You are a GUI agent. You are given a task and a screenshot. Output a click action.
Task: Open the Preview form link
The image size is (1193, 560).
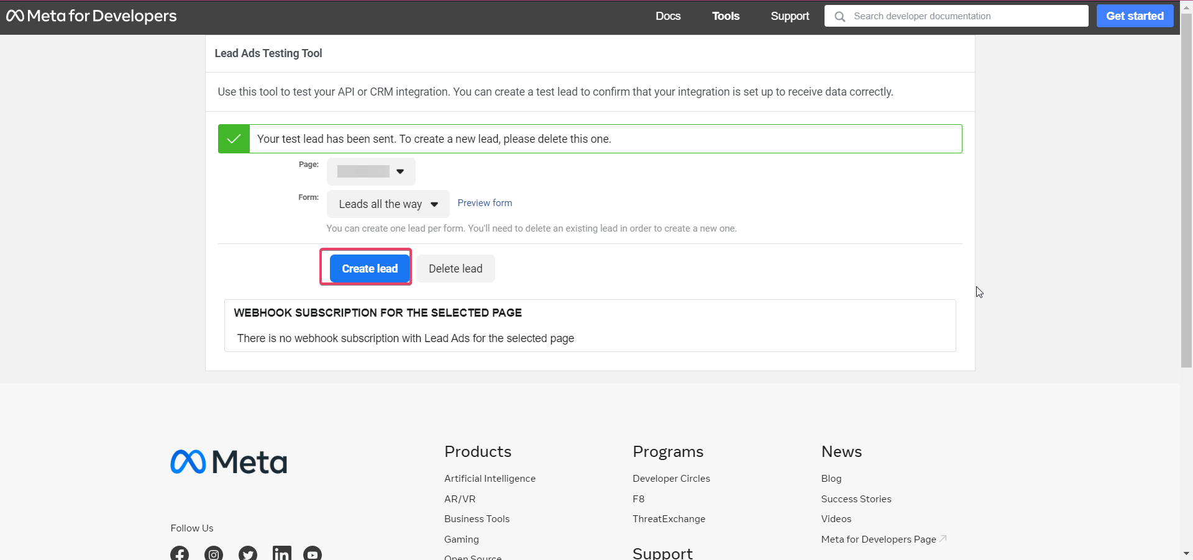[485, 203]
